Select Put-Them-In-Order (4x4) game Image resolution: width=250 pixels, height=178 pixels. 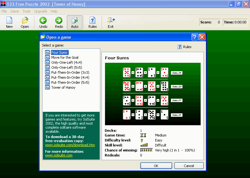click(x=70, y=77)
